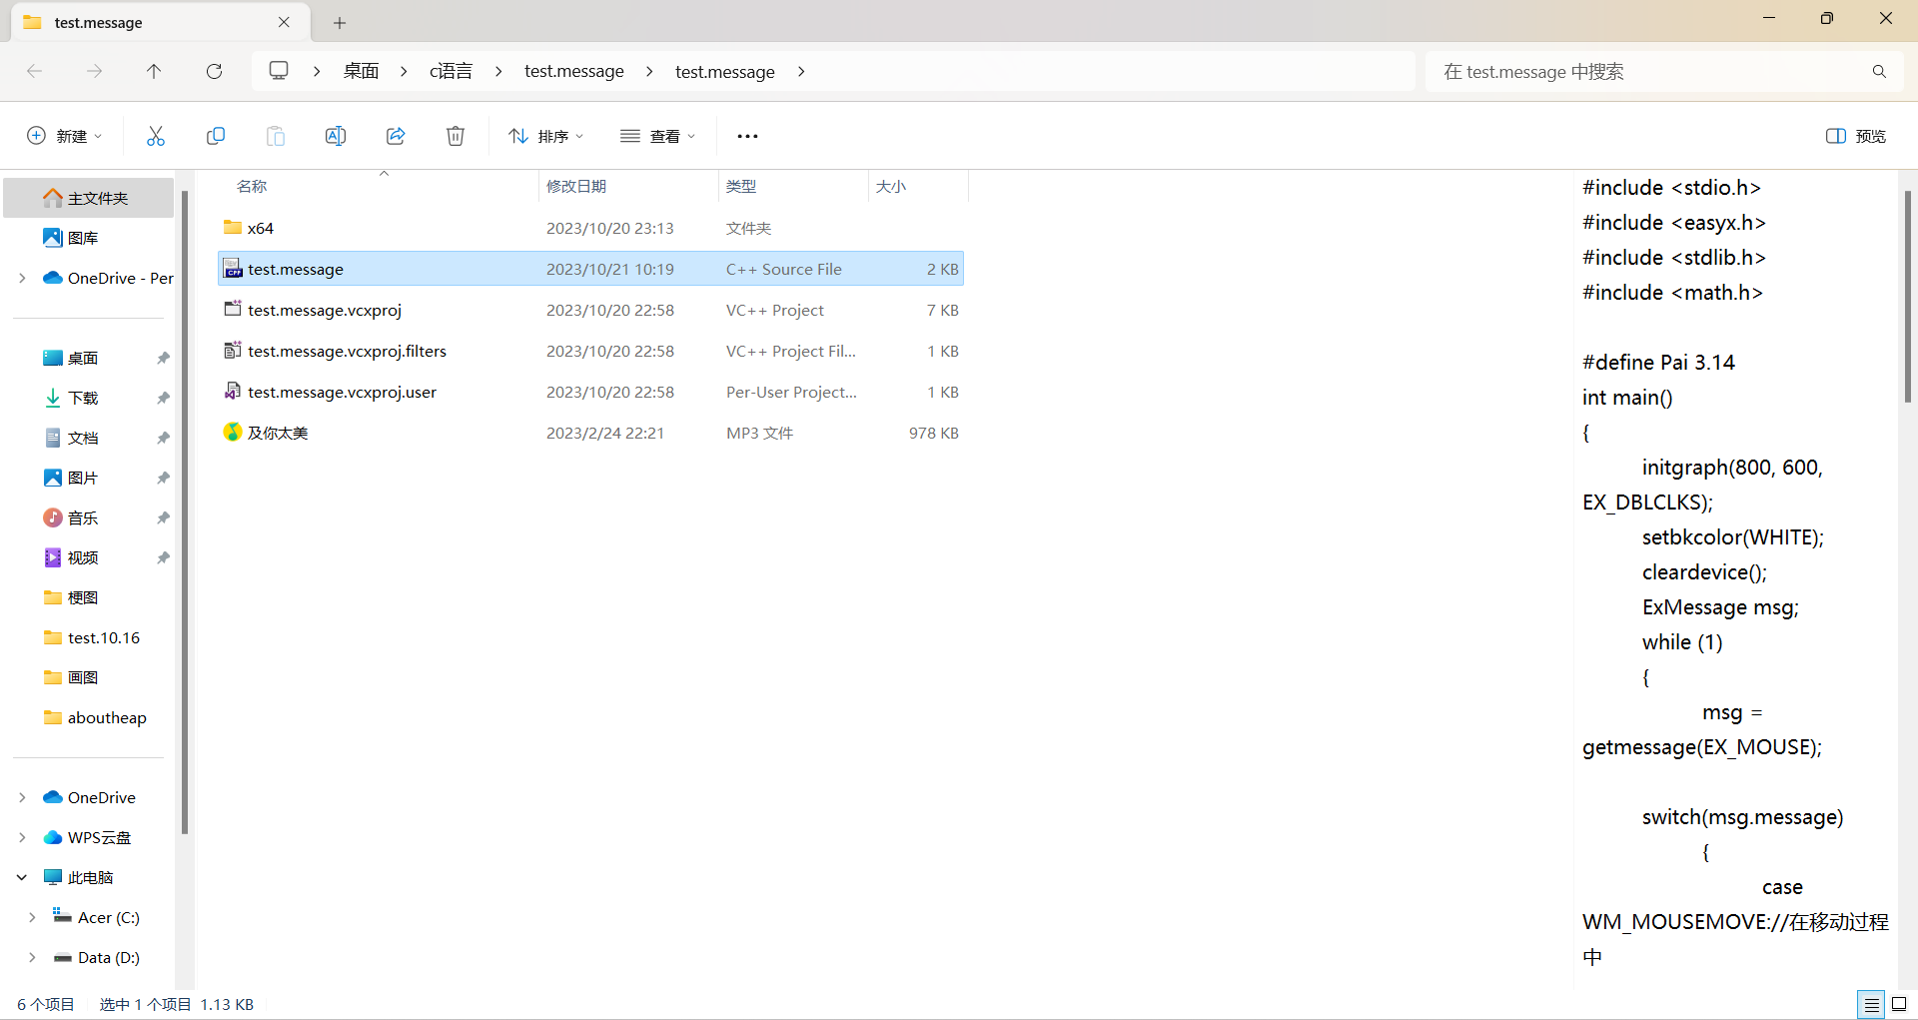Image resolution: width=1918 pixels, height=1020 pixels.
Task: Select 主文件夹 in navigation pane
Action: [x=89, y=198]
